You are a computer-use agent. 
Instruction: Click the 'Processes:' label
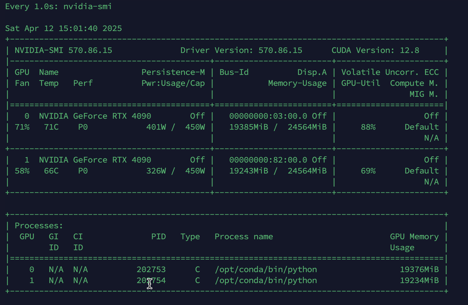(39, 226)
